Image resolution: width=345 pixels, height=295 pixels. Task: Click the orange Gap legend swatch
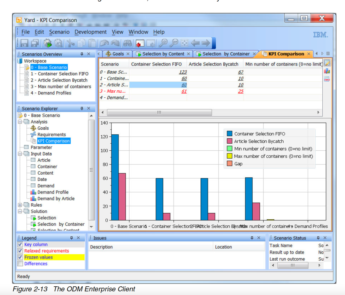229,163
